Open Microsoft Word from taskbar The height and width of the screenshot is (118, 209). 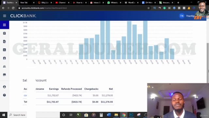pyautogui.click(x=109, y=115)
